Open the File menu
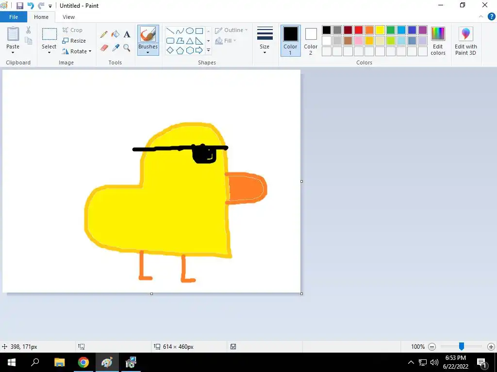The width and height of the screenshot is (497, 372). click(14, 17)
